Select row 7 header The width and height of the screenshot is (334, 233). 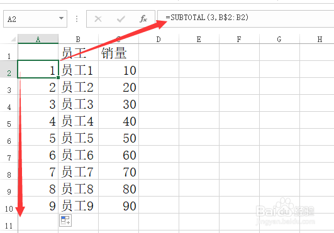(9, 154)
